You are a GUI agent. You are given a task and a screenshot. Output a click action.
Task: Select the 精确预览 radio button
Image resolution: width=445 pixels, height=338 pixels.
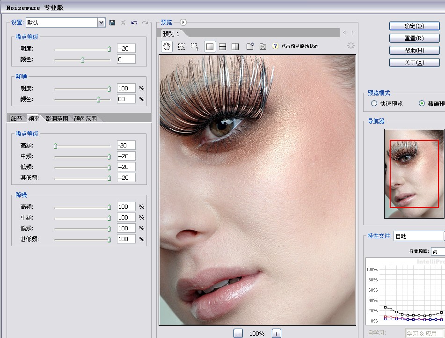click(x=422, y=103)
